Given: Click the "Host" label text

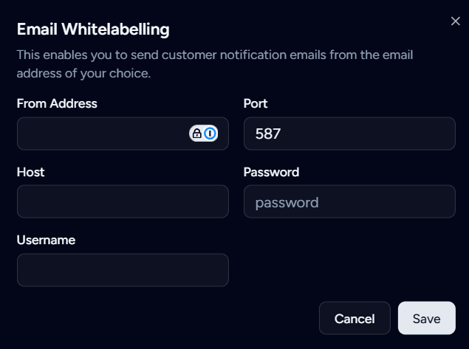Looking at the screenshot, I should coord(30,172).
